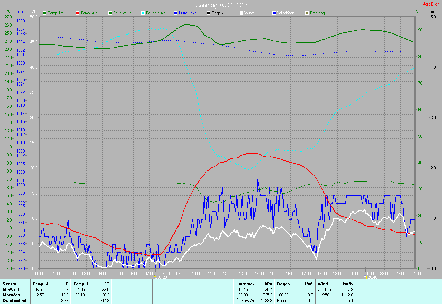The width and height of the screenshot is (442, 304).
Task: Click the sunrise marker at 07:23
Action: coord(155,277)
